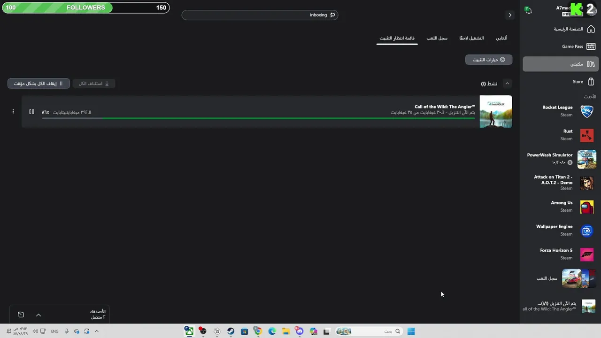
Task: Open Call of the Wild: The Angler thumbnail
Action: coord(496,112)
